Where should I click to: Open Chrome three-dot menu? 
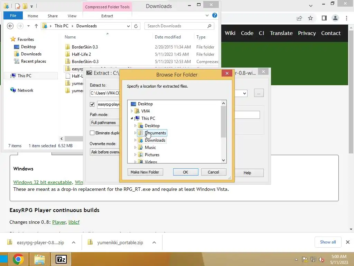[x=346, y=18]
